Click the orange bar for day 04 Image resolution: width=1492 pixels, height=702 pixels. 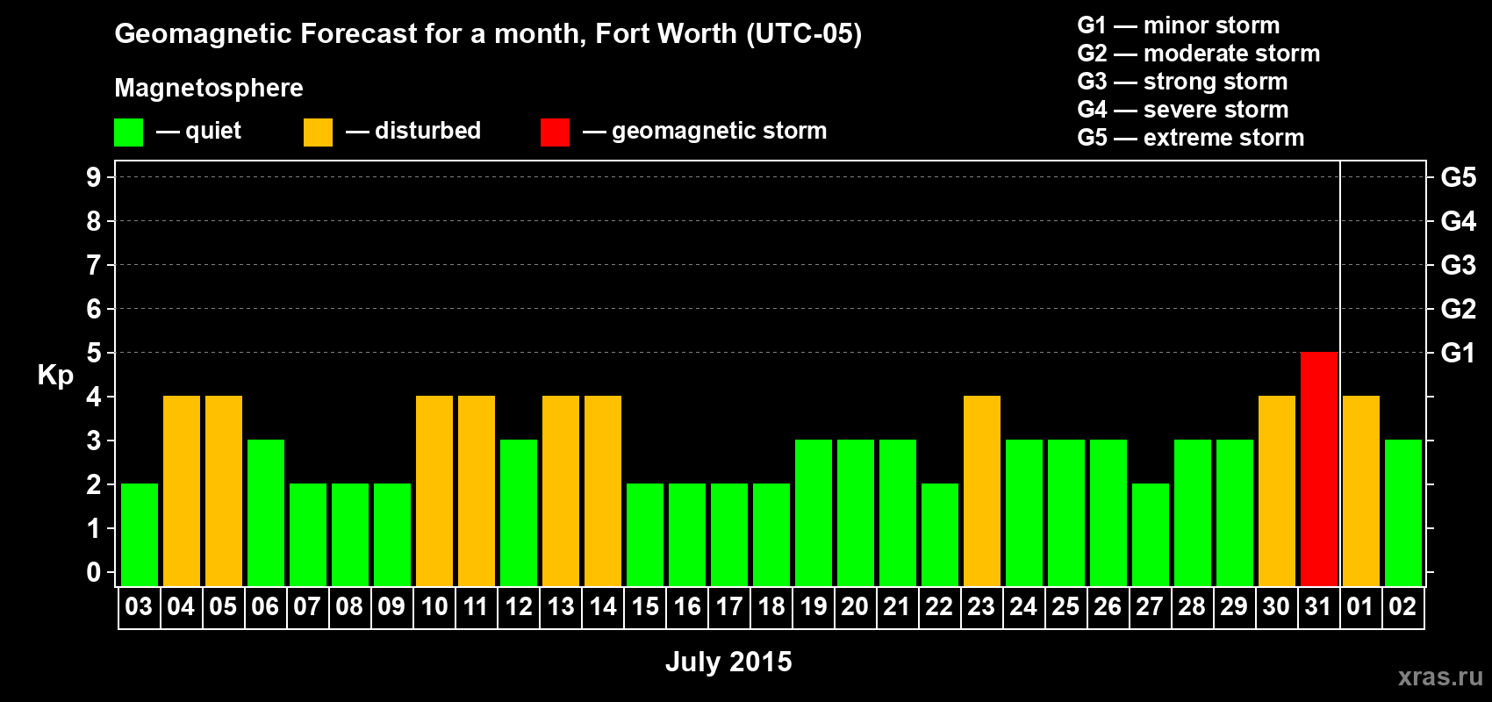click(182, 491)
